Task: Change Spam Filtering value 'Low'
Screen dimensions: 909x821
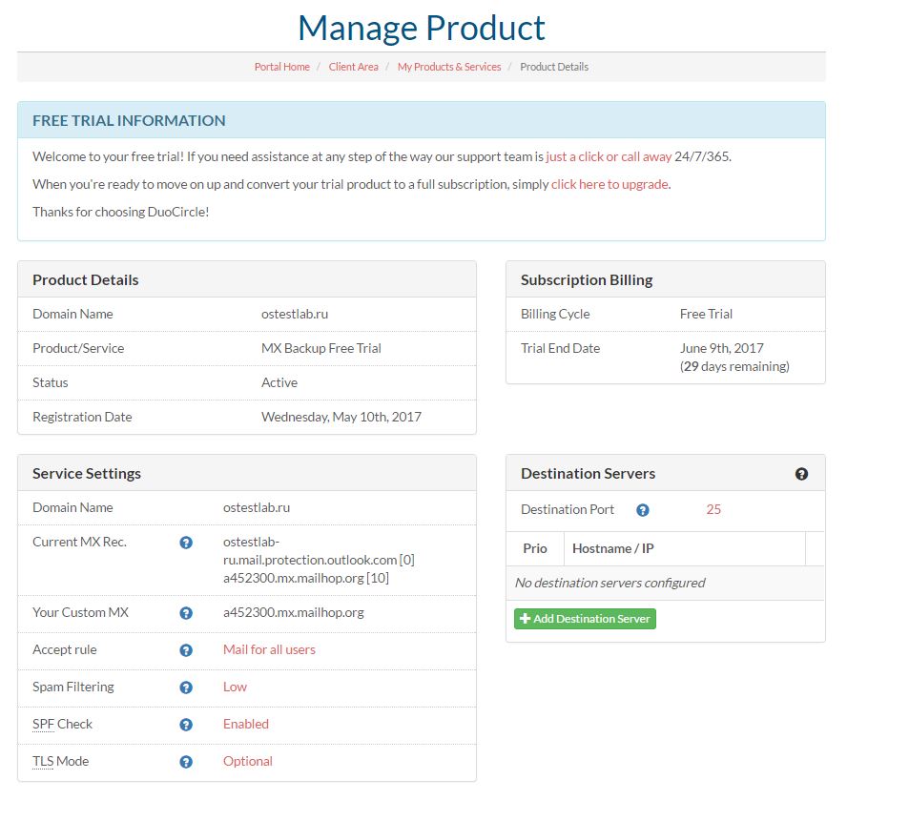Action: (x=235, y=687)
